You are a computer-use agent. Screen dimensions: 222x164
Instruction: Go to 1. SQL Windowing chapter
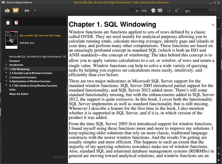click(x=19, y=69)
